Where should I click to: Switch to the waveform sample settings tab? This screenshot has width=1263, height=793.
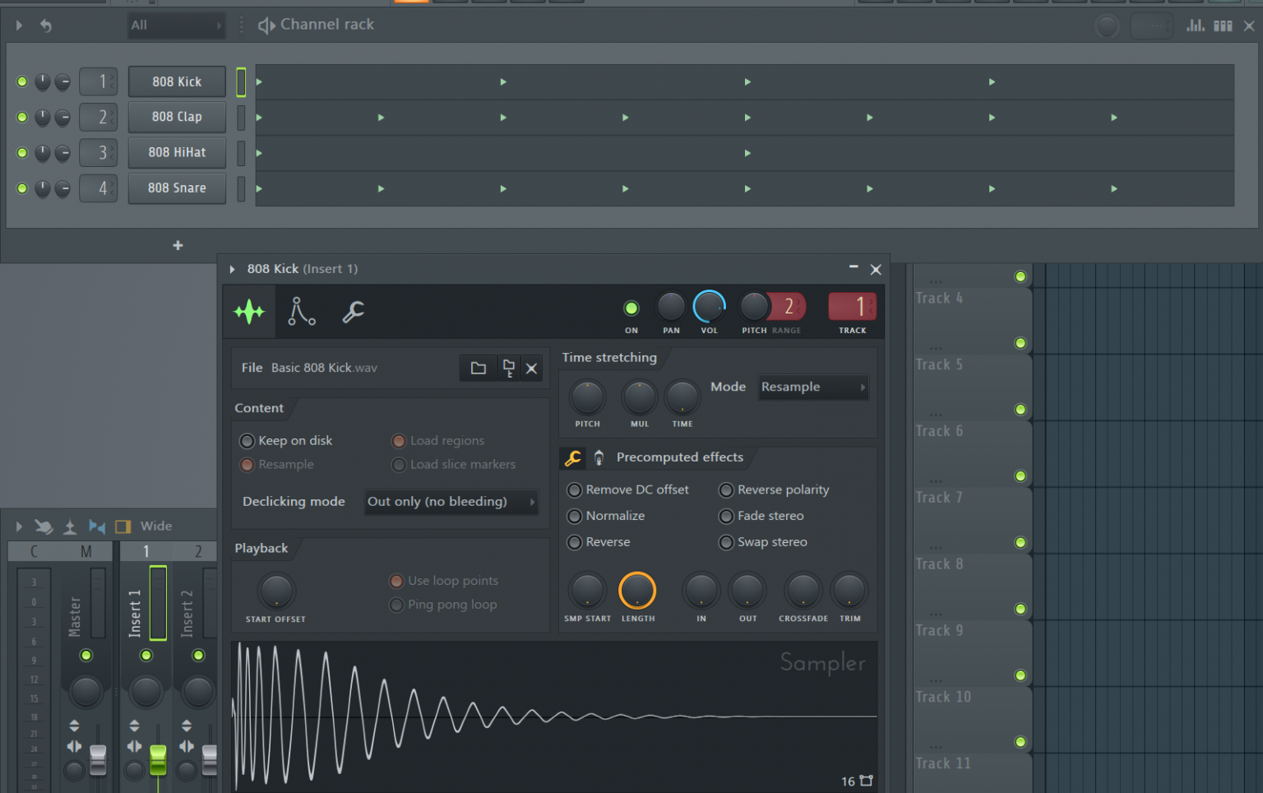(249, 312)
